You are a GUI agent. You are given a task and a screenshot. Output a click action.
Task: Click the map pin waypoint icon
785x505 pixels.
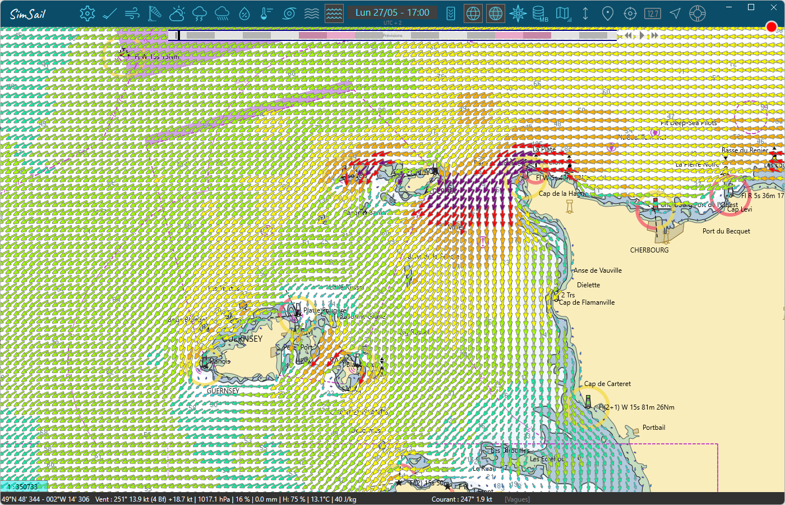607,13
